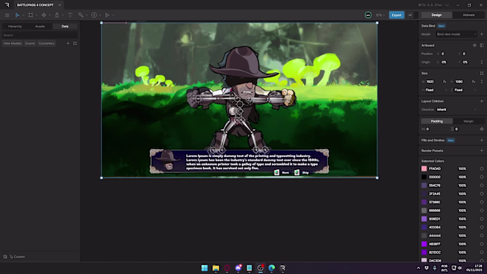
Task: Click the Artboard target diamond icon
Action: pos(475,45)
